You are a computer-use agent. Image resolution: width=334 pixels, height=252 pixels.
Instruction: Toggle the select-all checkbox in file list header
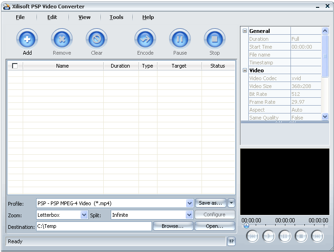(x=15, y=66)
